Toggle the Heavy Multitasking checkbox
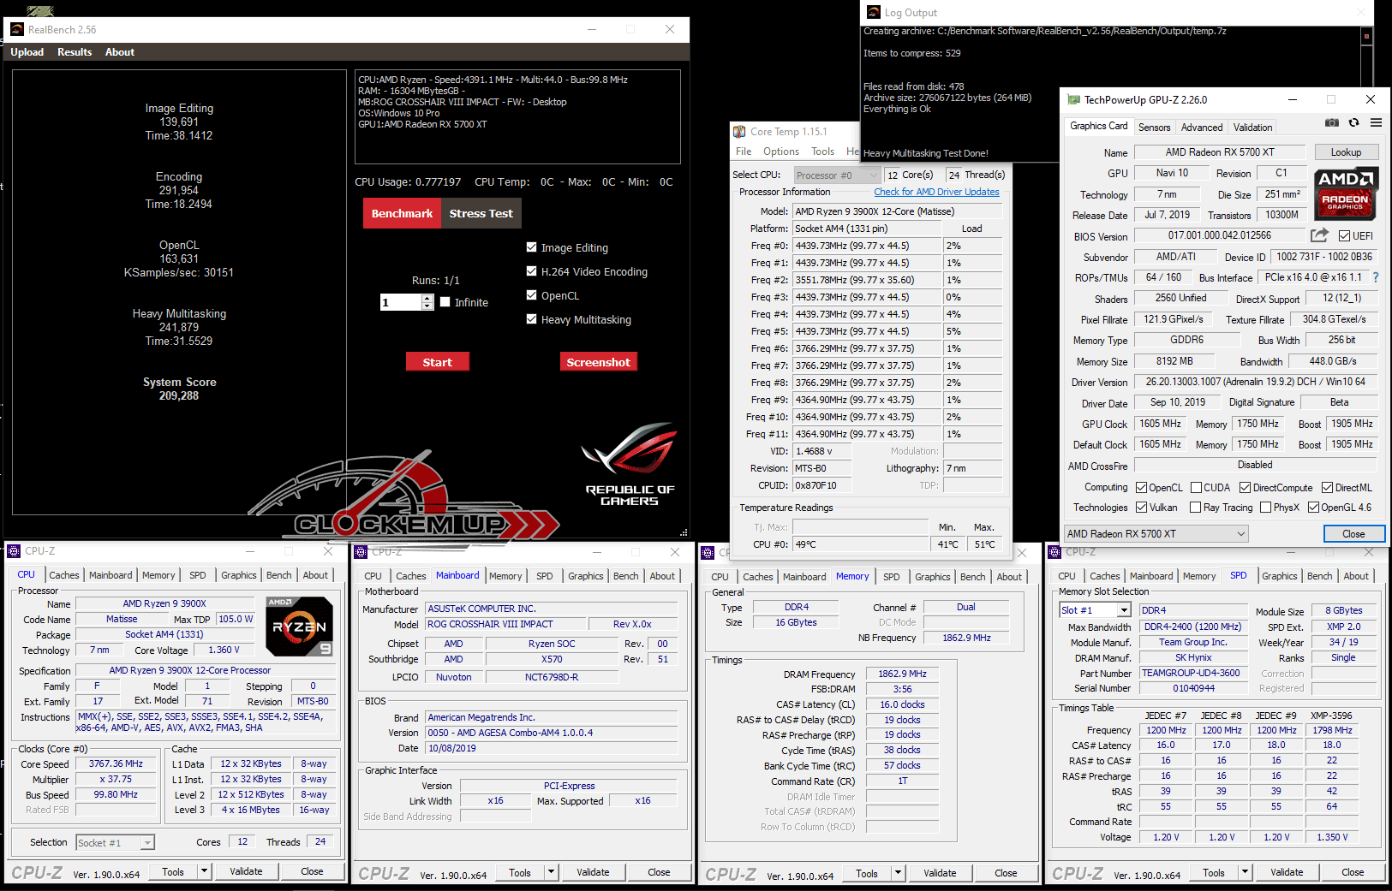The image size is (1392, 891). [531, 319]
